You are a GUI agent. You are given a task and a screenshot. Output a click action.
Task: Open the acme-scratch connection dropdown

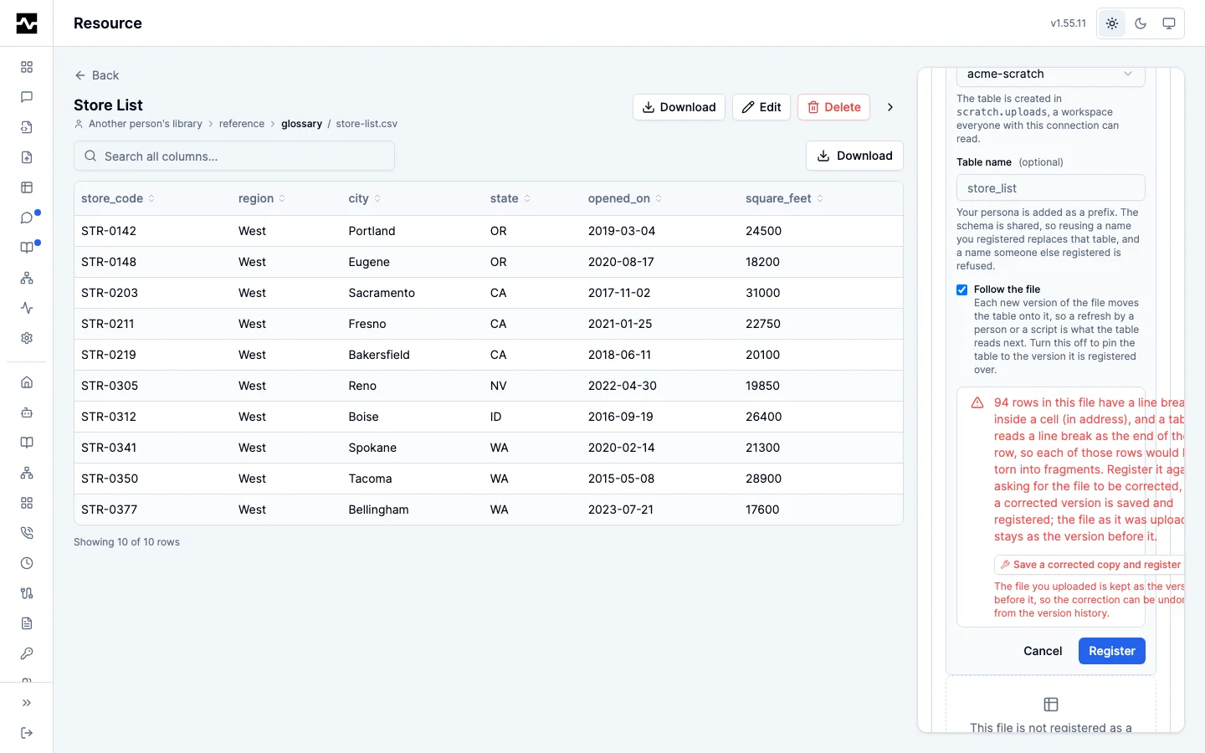1051,74
